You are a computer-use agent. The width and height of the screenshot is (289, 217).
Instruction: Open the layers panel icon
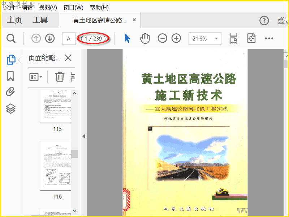click(x=10, y=109)
